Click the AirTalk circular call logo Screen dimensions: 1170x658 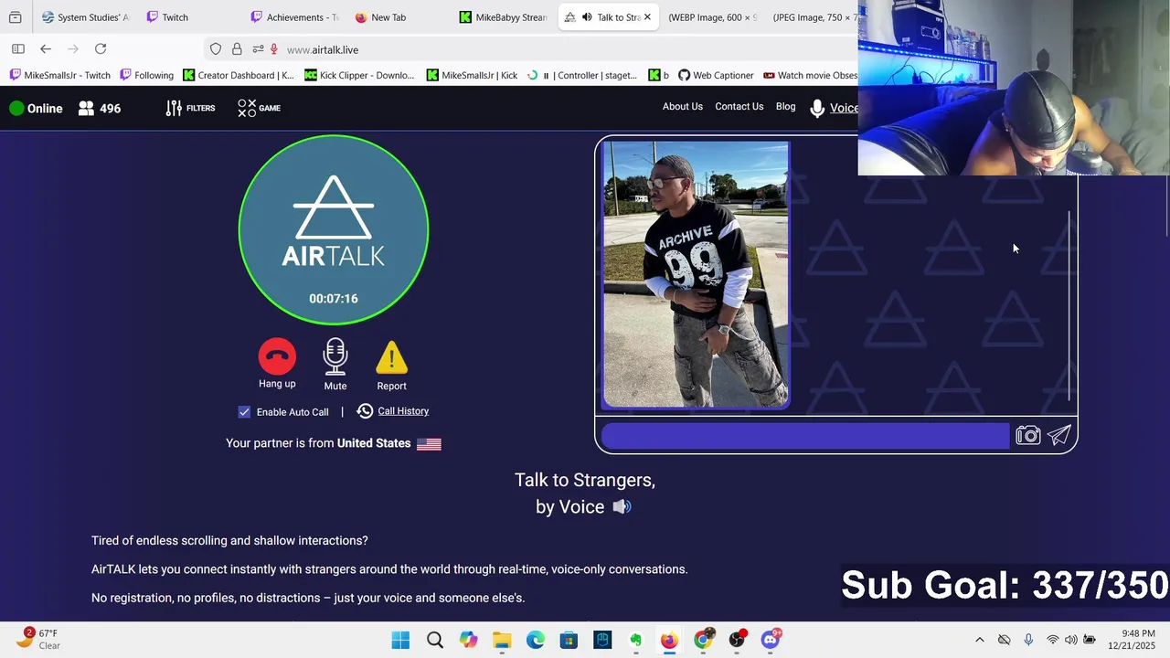tap(334, 230)
